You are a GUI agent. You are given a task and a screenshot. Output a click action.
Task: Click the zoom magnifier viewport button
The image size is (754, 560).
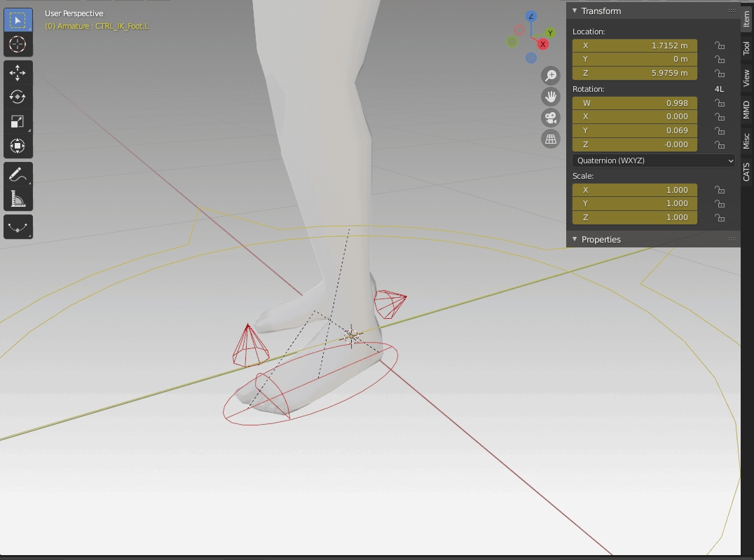(551, 76)
